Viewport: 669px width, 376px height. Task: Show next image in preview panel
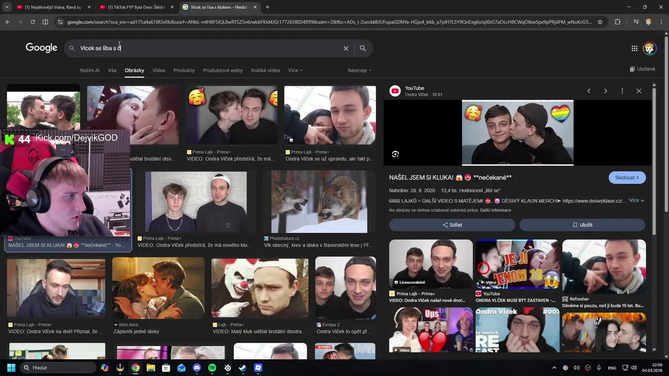[x=605, y=91]
